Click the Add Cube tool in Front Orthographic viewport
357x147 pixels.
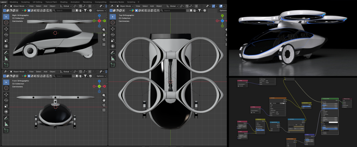pyautogui.click(x=6, y=130)
